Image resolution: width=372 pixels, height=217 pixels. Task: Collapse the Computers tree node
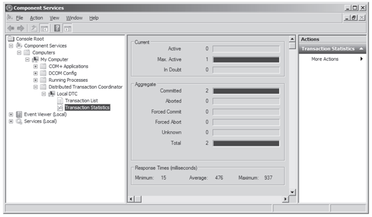tap(19, 53)
